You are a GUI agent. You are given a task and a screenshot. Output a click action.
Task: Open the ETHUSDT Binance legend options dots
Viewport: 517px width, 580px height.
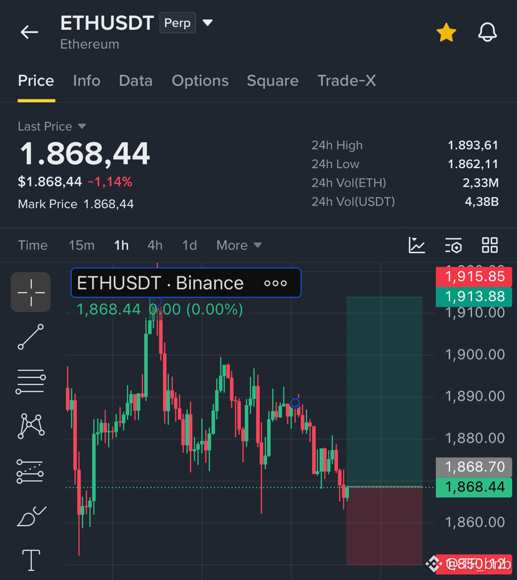(275, 283)
